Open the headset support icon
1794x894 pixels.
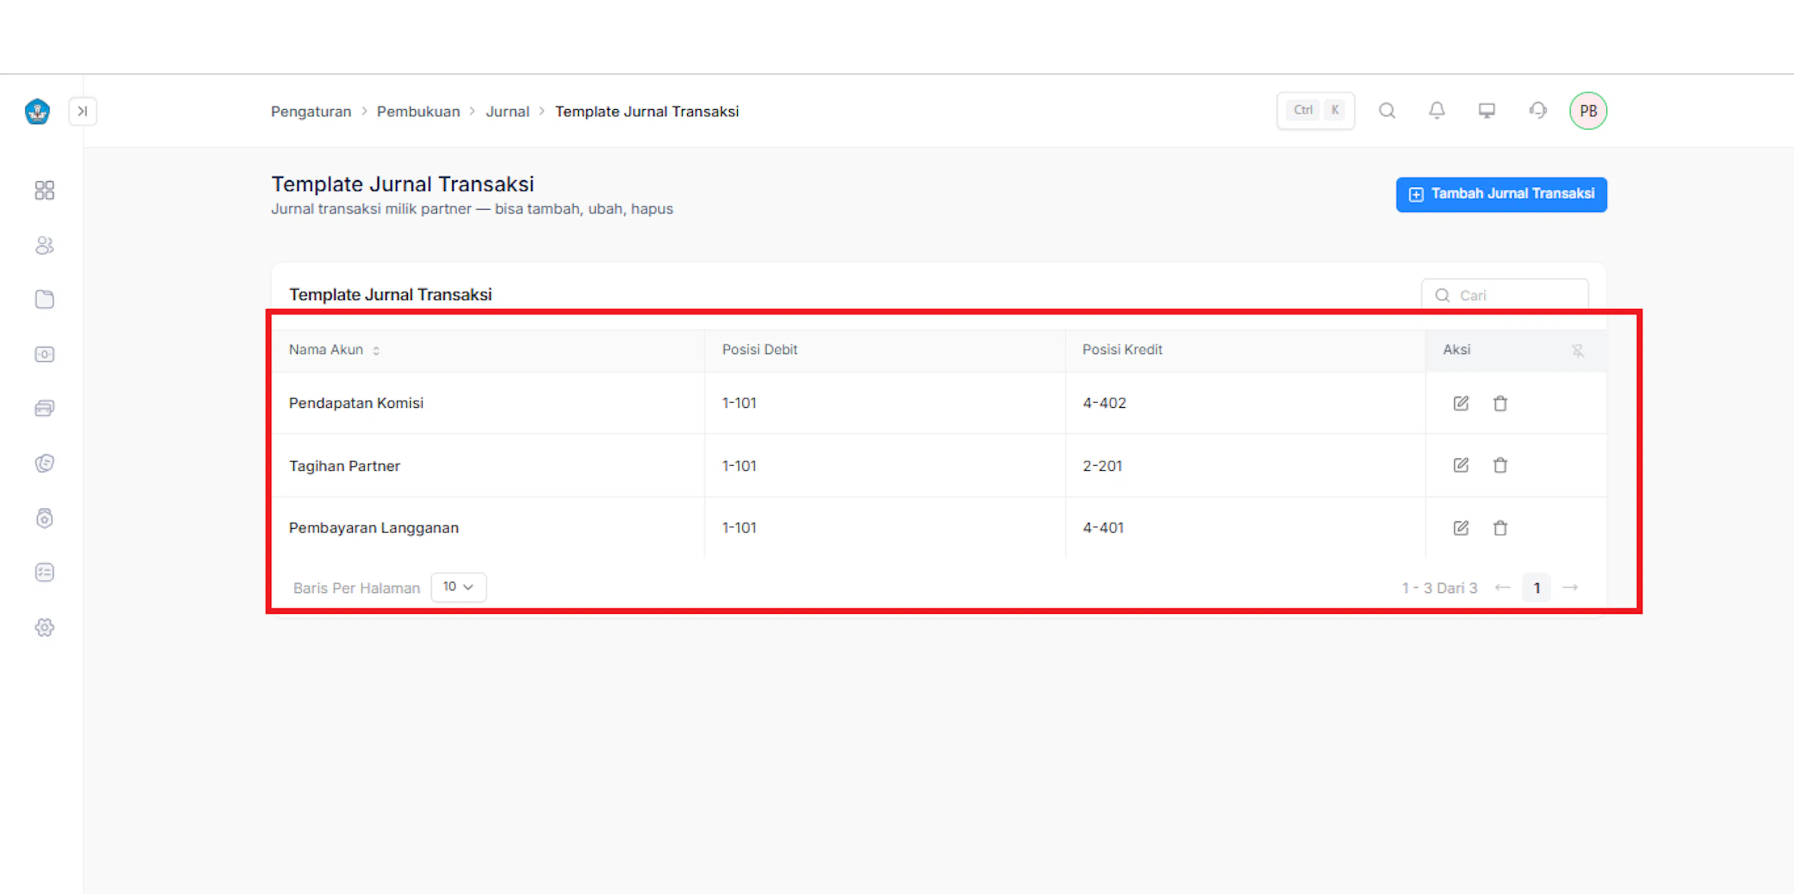tap(1538, 111)
